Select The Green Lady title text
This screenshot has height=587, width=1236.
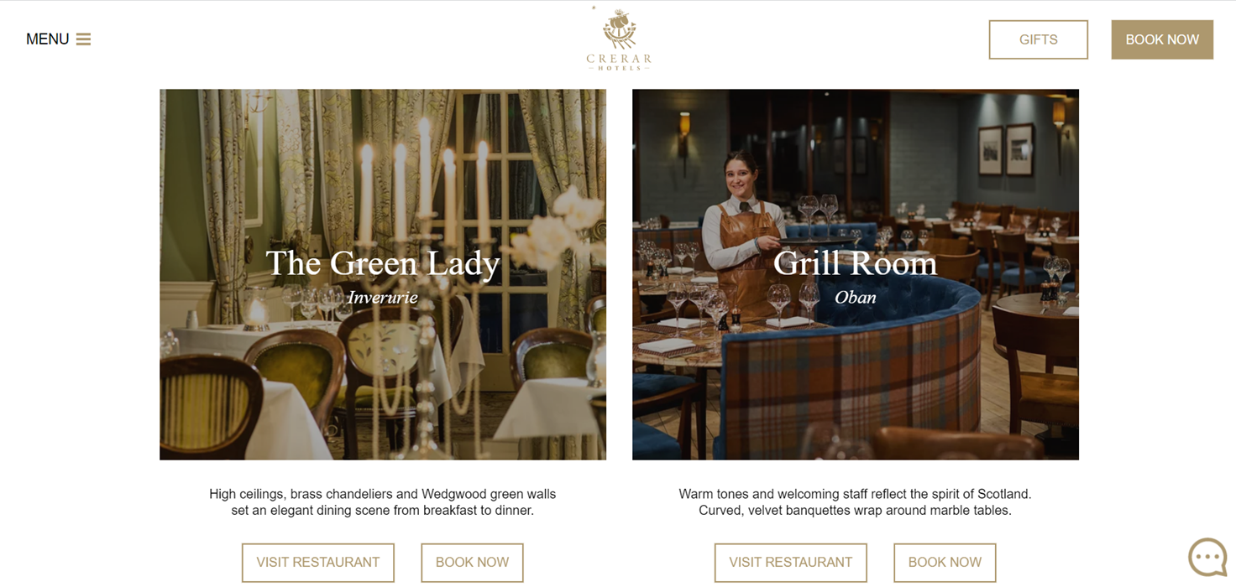383,263
